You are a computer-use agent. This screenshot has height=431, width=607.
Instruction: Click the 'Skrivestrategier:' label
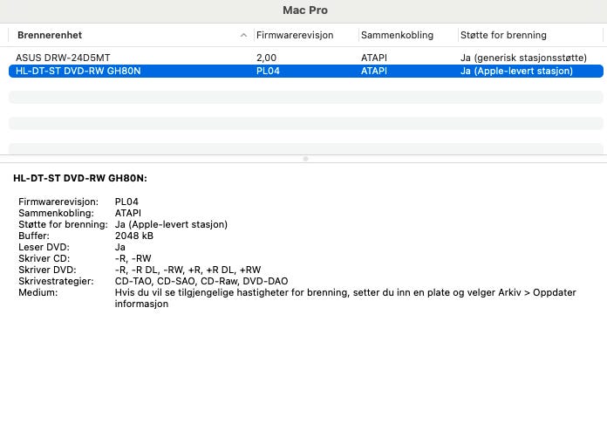(56, 281)
